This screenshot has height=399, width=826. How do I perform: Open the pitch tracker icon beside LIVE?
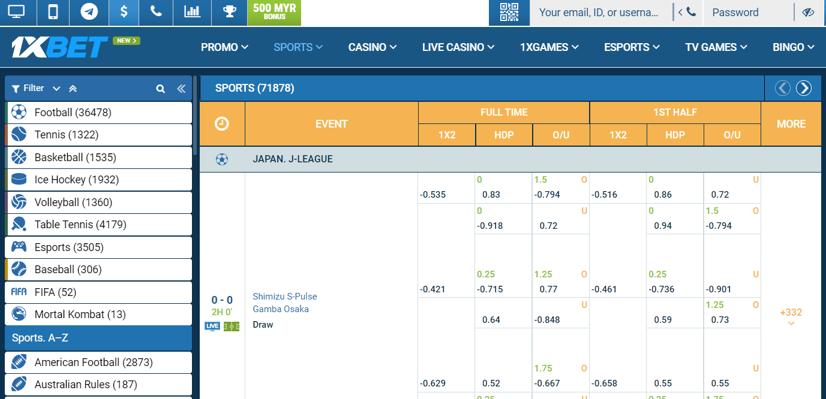tap(232, 327)
